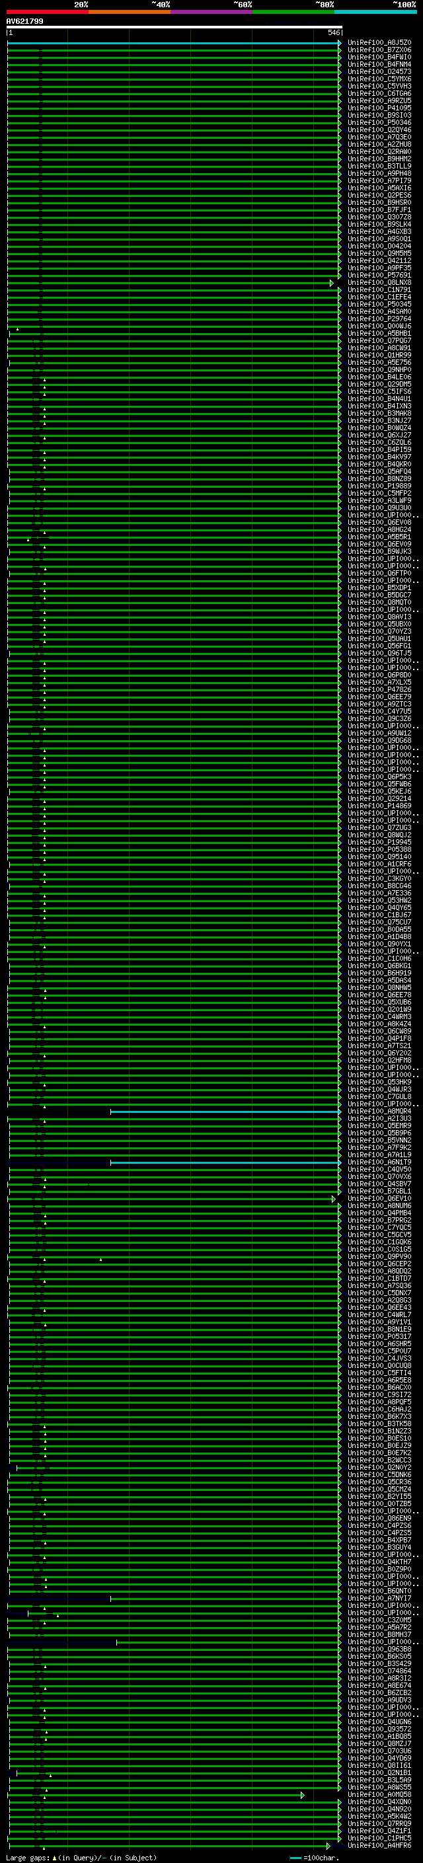Select the UniRef100_Q7RRQ9 hit label
The image size is (423, 1863).
pyautogui.click(x=379, y=1824)
